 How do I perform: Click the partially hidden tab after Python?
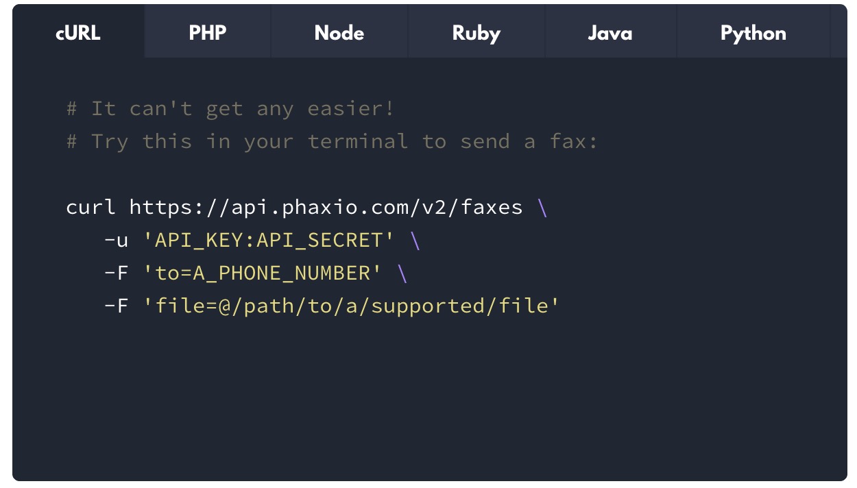coord(839,33)
